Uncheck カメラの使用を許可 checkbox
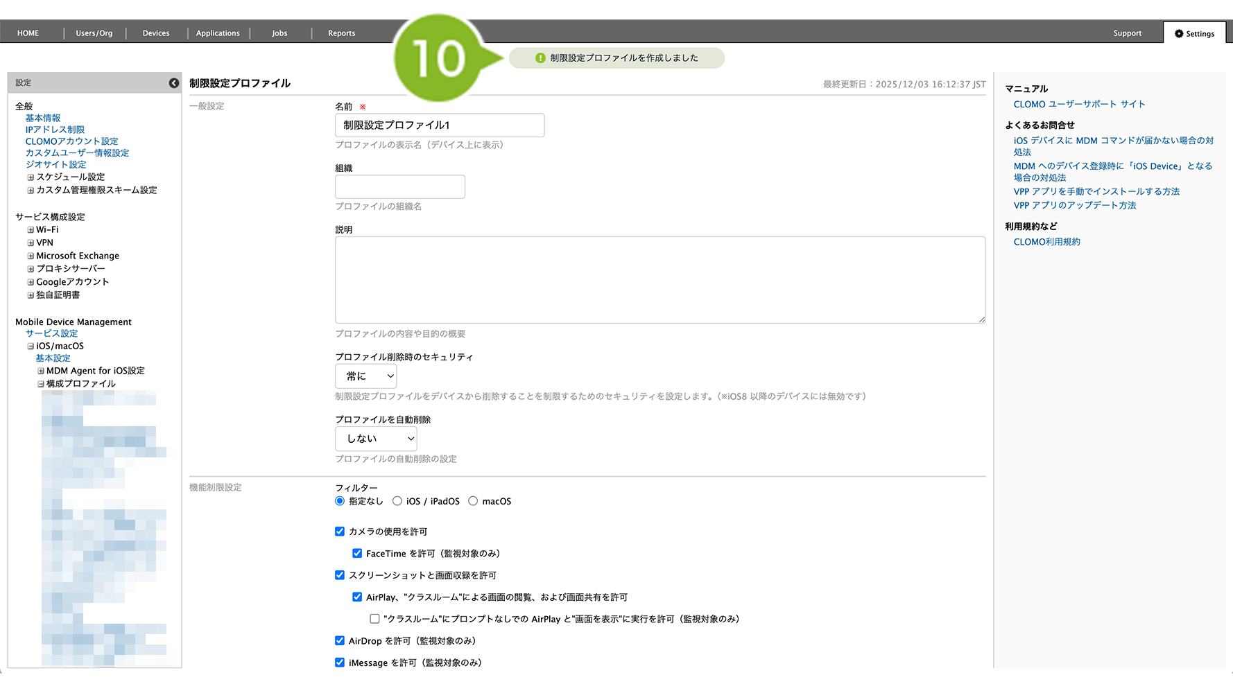Image resolution: width=1233 pixels, height=693 pixels. (x=340, y=532)
